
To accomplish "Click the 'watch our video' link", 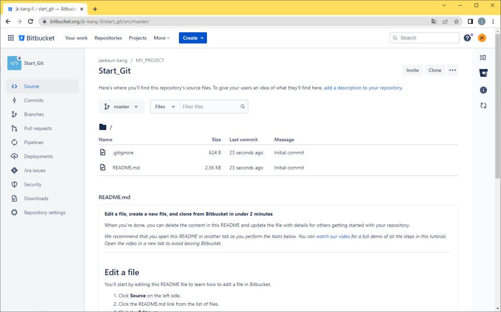I will pyautogui.click(x=333, y=236).
